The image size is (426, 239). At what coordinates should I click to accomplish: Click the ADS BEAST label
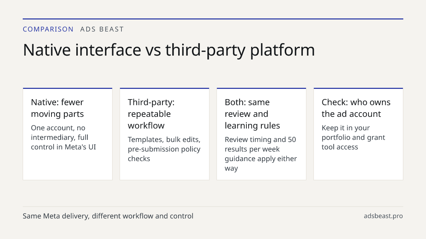pos(102,29)
